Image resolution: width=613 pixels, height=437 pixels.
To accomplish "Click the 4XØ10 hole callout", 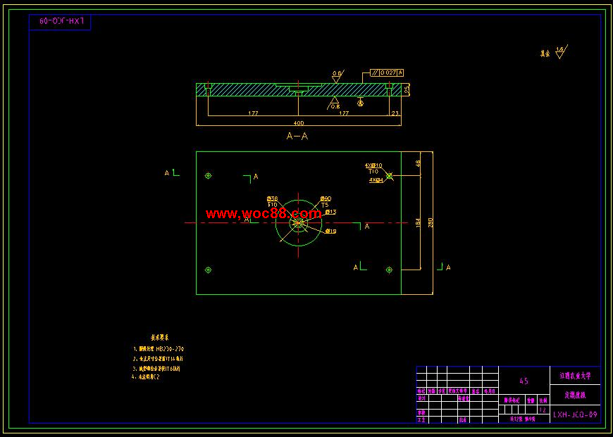I will pos(373,165).
